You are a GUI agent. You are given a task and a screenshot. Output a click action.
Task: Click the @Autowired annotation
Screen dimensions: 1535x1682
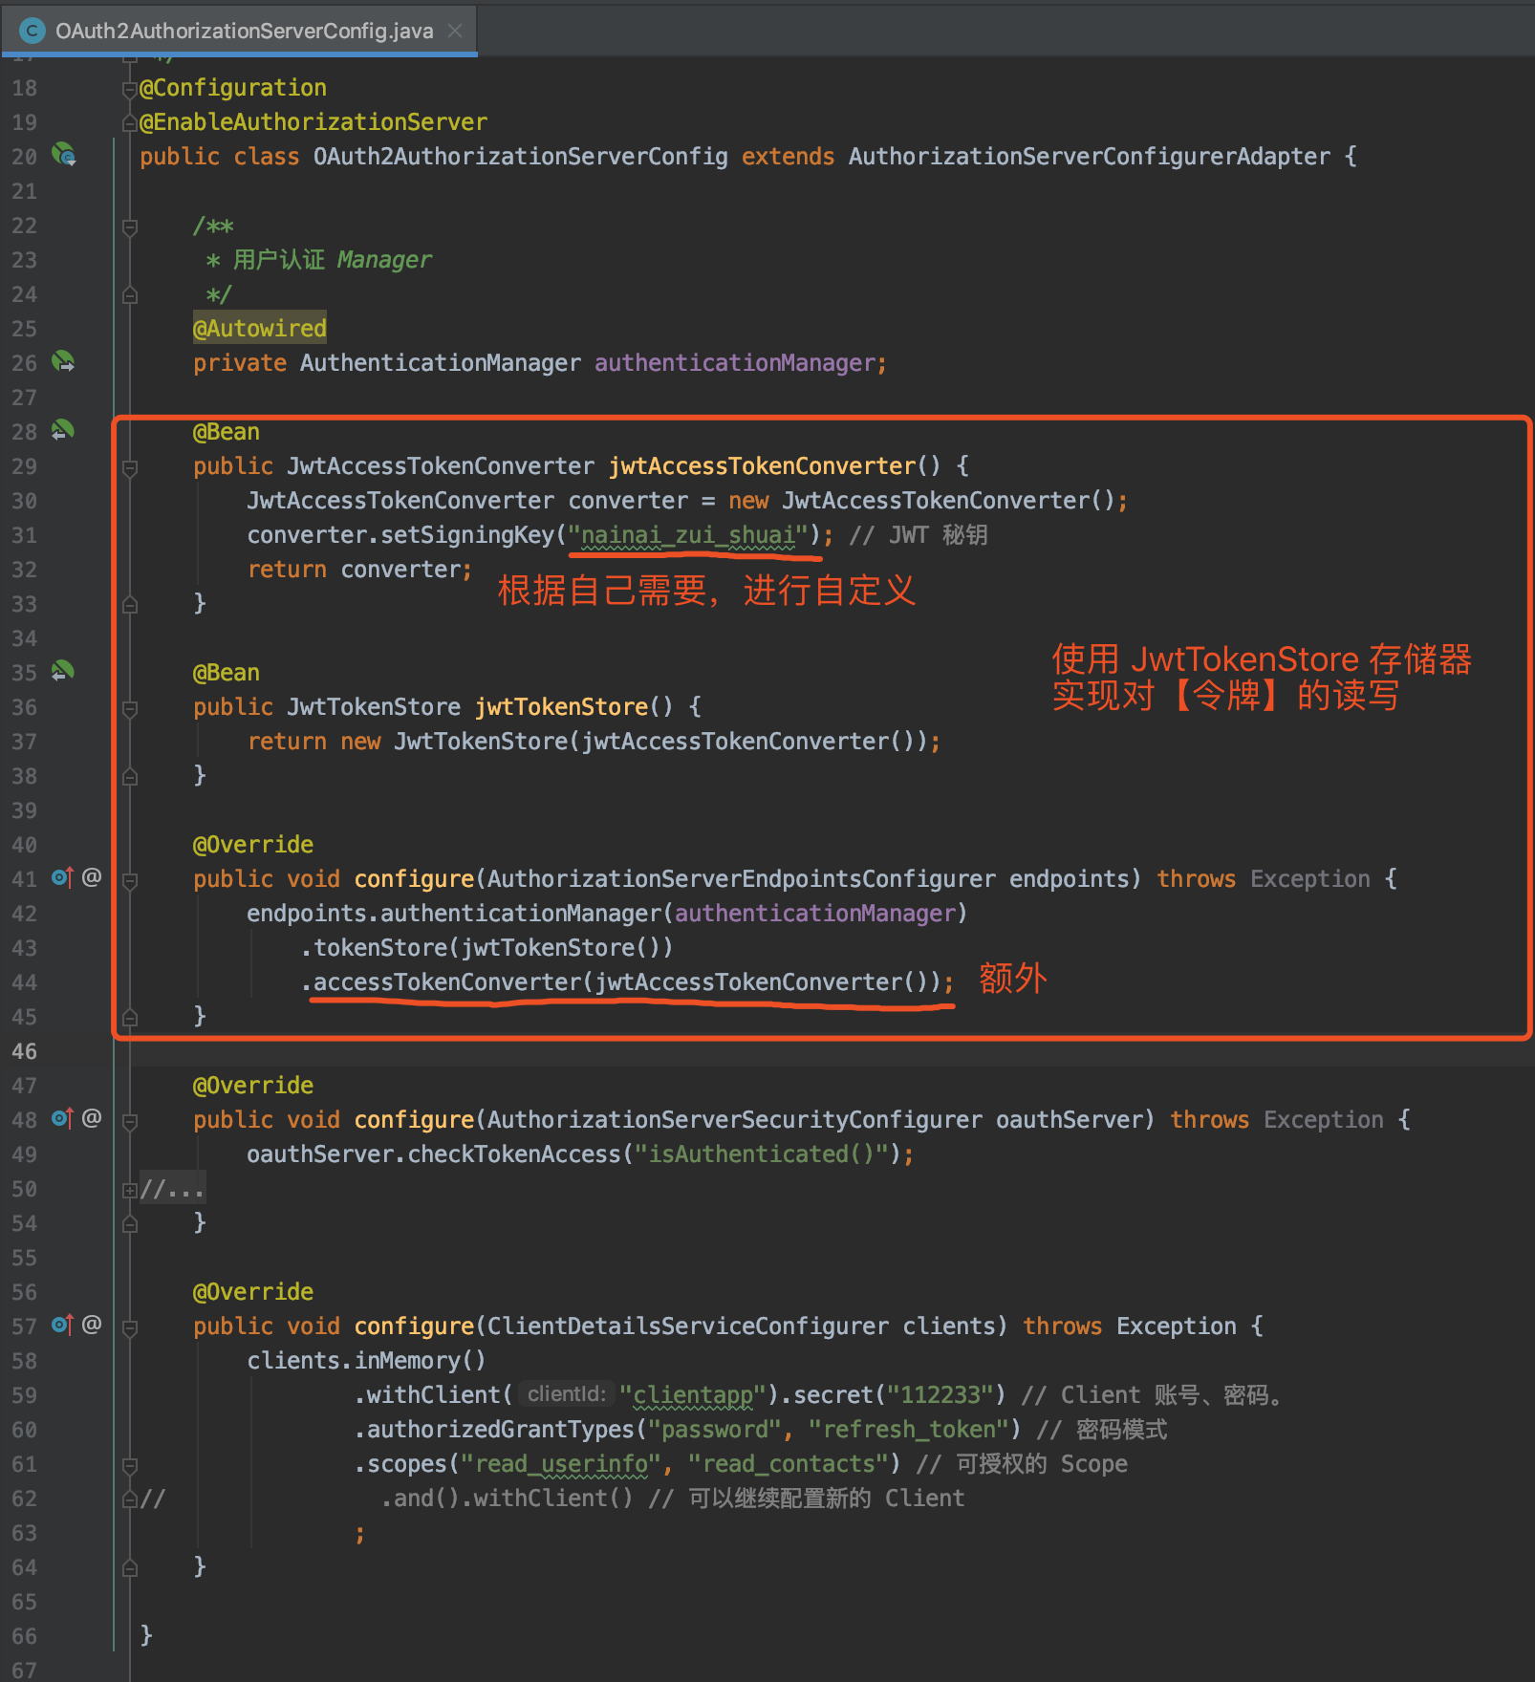(x=259, y=329)
